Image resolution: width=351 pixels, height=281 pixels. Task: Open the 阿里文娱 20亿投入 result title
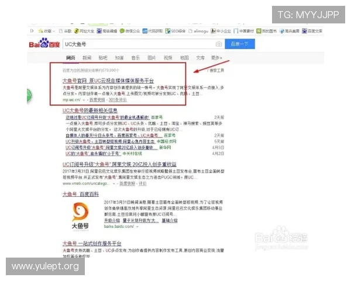click(x=119, y=165)
